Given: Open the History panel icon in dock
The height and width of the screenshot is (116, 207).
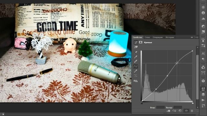Looking at the screenshot, I should click(x=203, y=105).
